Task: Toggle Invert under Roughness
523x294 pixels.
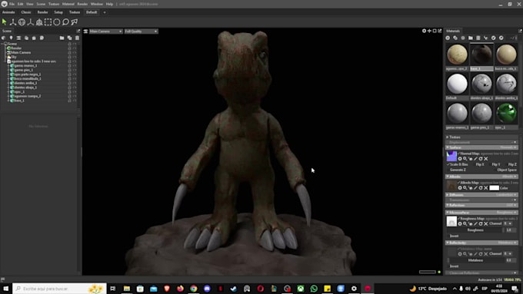Action: pos(455,236)
